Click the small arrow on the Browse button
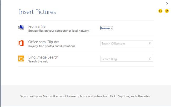 (111, 28)
